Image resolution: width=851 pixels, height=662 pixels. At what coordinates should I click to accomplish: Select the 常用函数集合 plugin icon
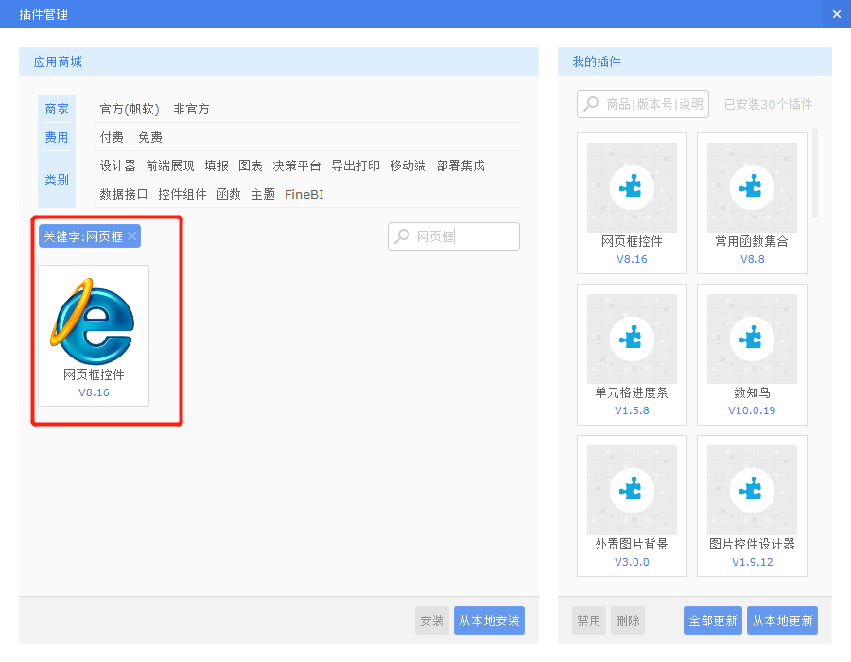click(752, 188)
